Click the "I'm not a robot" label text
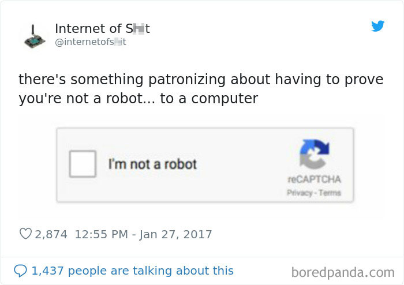Screen dimensions: 404x285 click(152, 164)
